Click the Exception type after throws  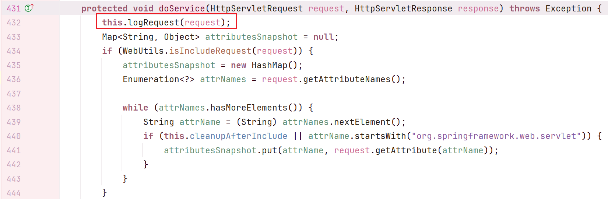point(568,8)
